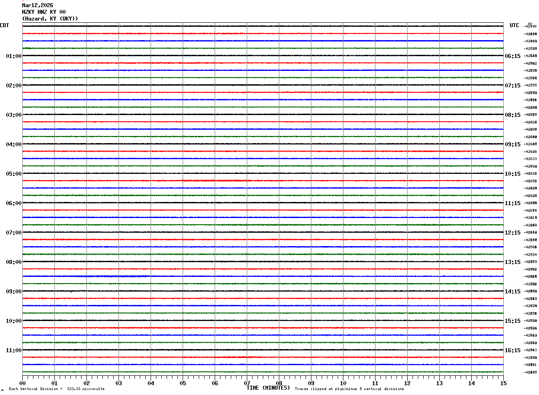Viewport: 539px width, 395px height.
Task: Click the Each Vertical Division scale note
Action: point(57,389)
